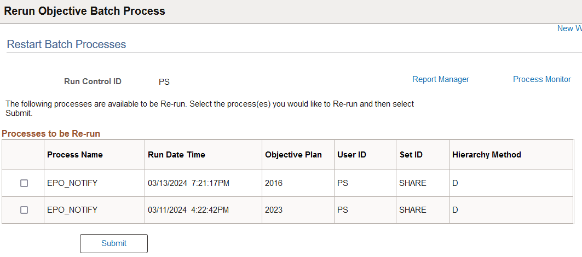The image size is (582, 257).
Task: Open the New Window link at top right
Action: 569,28
